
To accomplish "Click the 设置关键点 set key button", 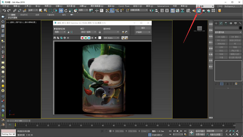I will coord(200,134).
